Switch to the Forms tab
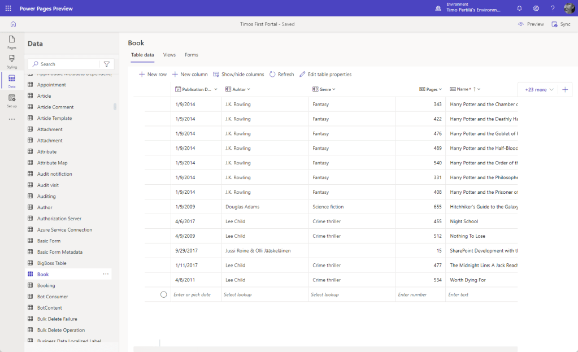This screenshot has width=578, height=352. 192,55
